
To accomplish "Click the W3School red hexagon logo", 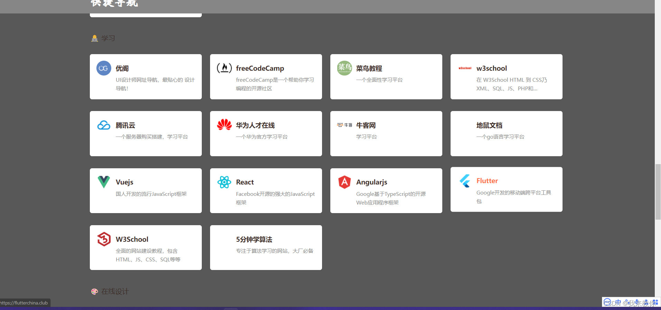I will (104, 239).
